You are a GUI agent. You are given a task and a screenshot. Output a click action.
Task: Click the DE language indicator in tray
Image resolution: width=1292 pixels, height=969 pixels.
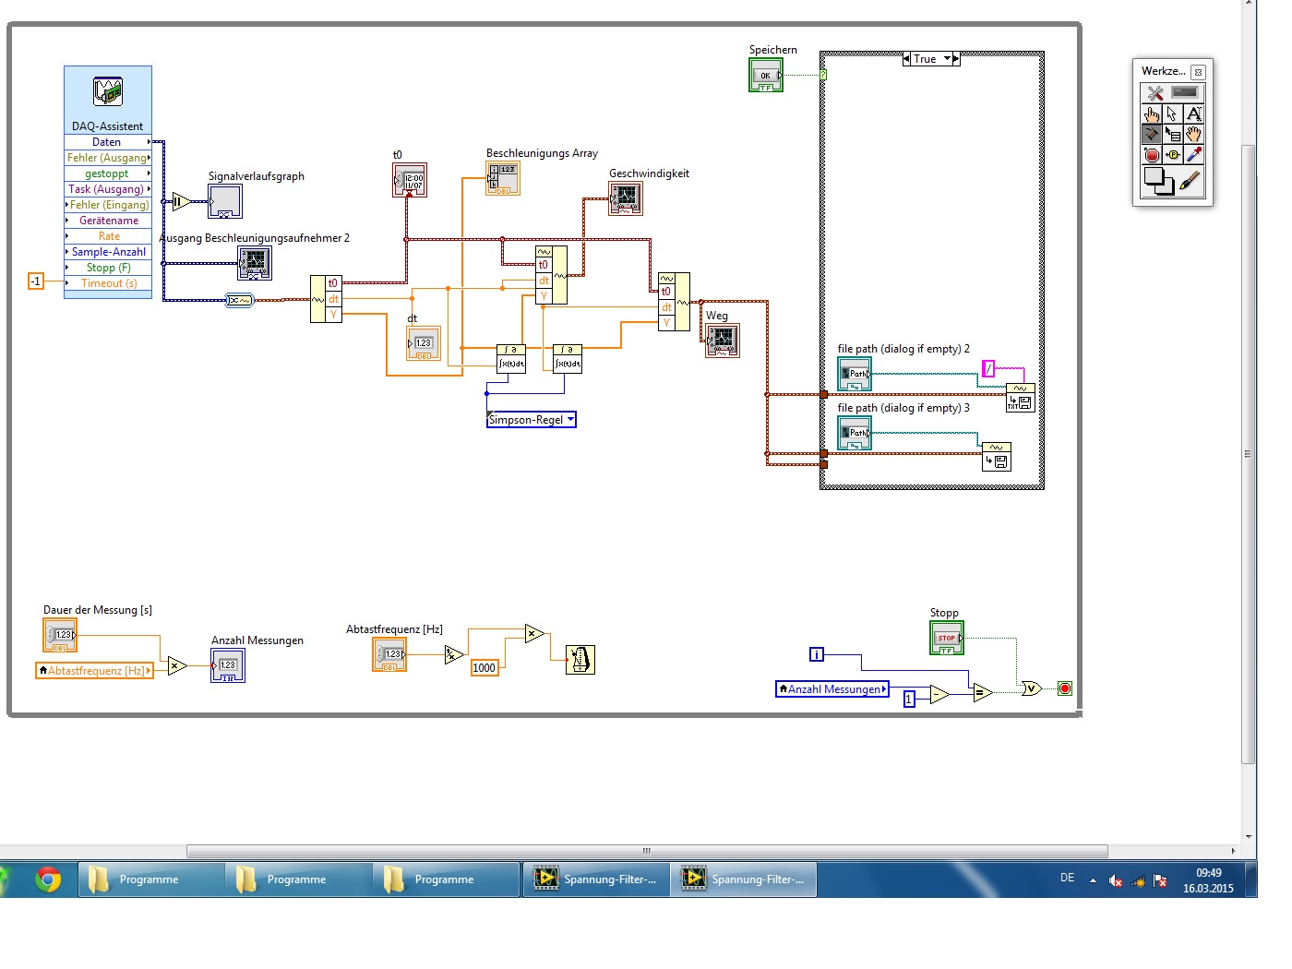(x=1067, y=878)
